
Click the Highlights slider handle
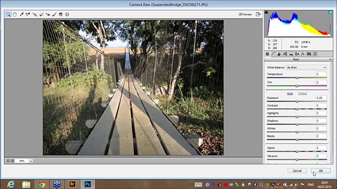coord(297,117)
